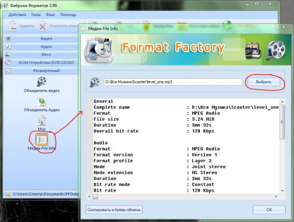Click the output folder icon in status bar
Screen dimensions: 294x222
tap(8, 194)
